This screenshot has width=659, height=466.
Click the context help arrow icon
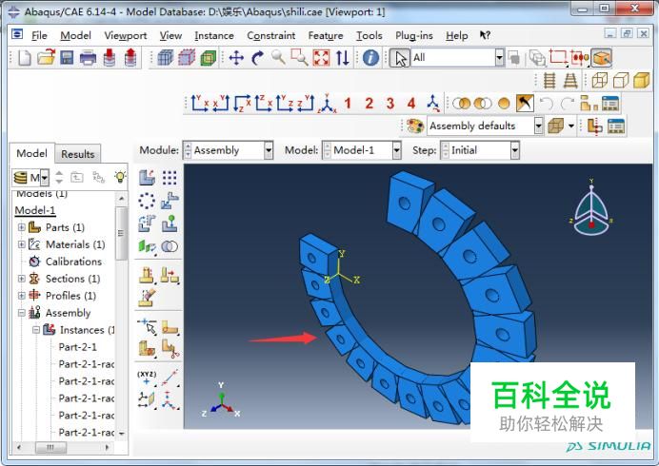(x=485, y=35)
